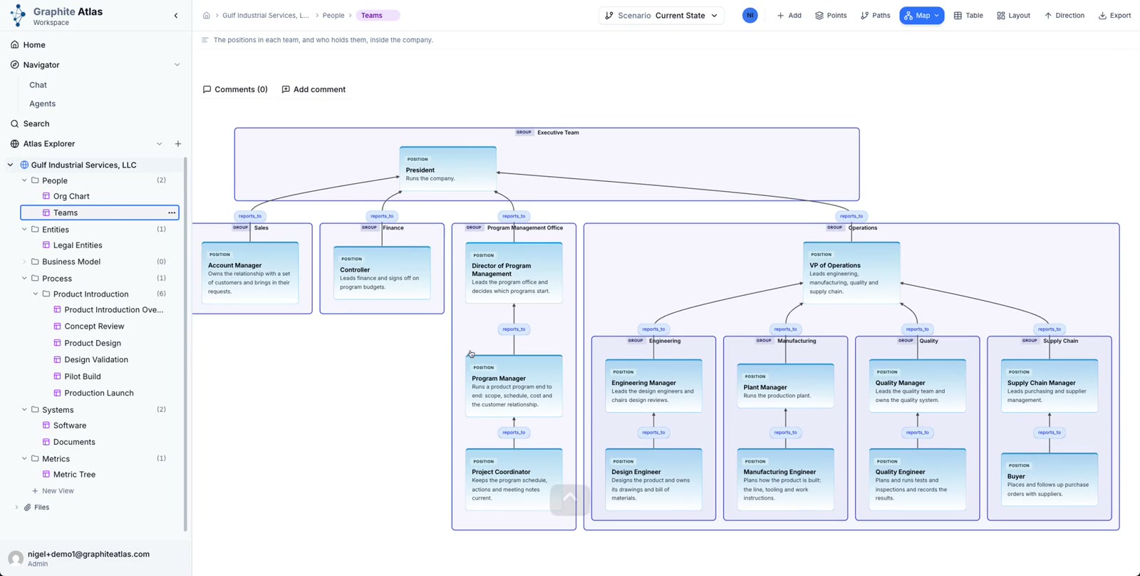Image resolution: width=1140 pixels, height=576 pixels.
Task: Export the current view
Action: (x=1114, y=16)
